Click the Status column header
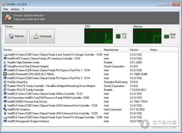 163,50
